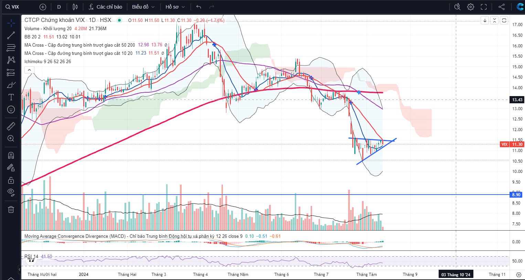Select the crosshair cursor tool
The width and height of the screenshot is (525, 280).
(11, 23)
